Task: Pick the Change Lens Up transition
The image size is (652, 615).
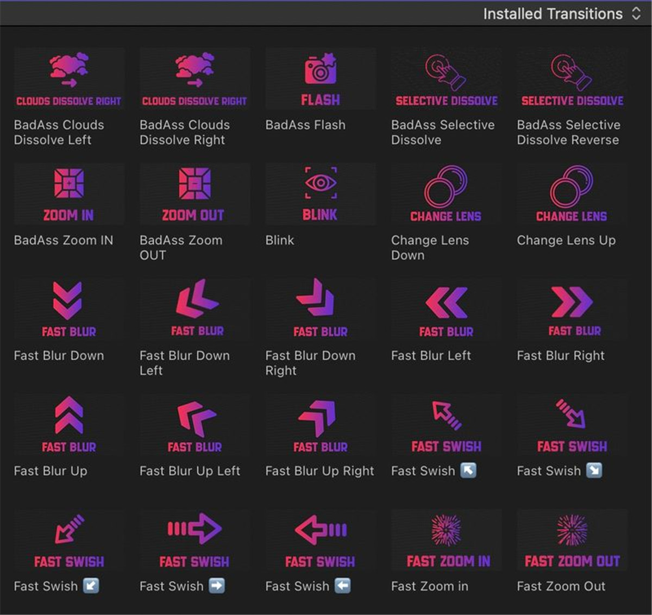Action: (572, 194)
